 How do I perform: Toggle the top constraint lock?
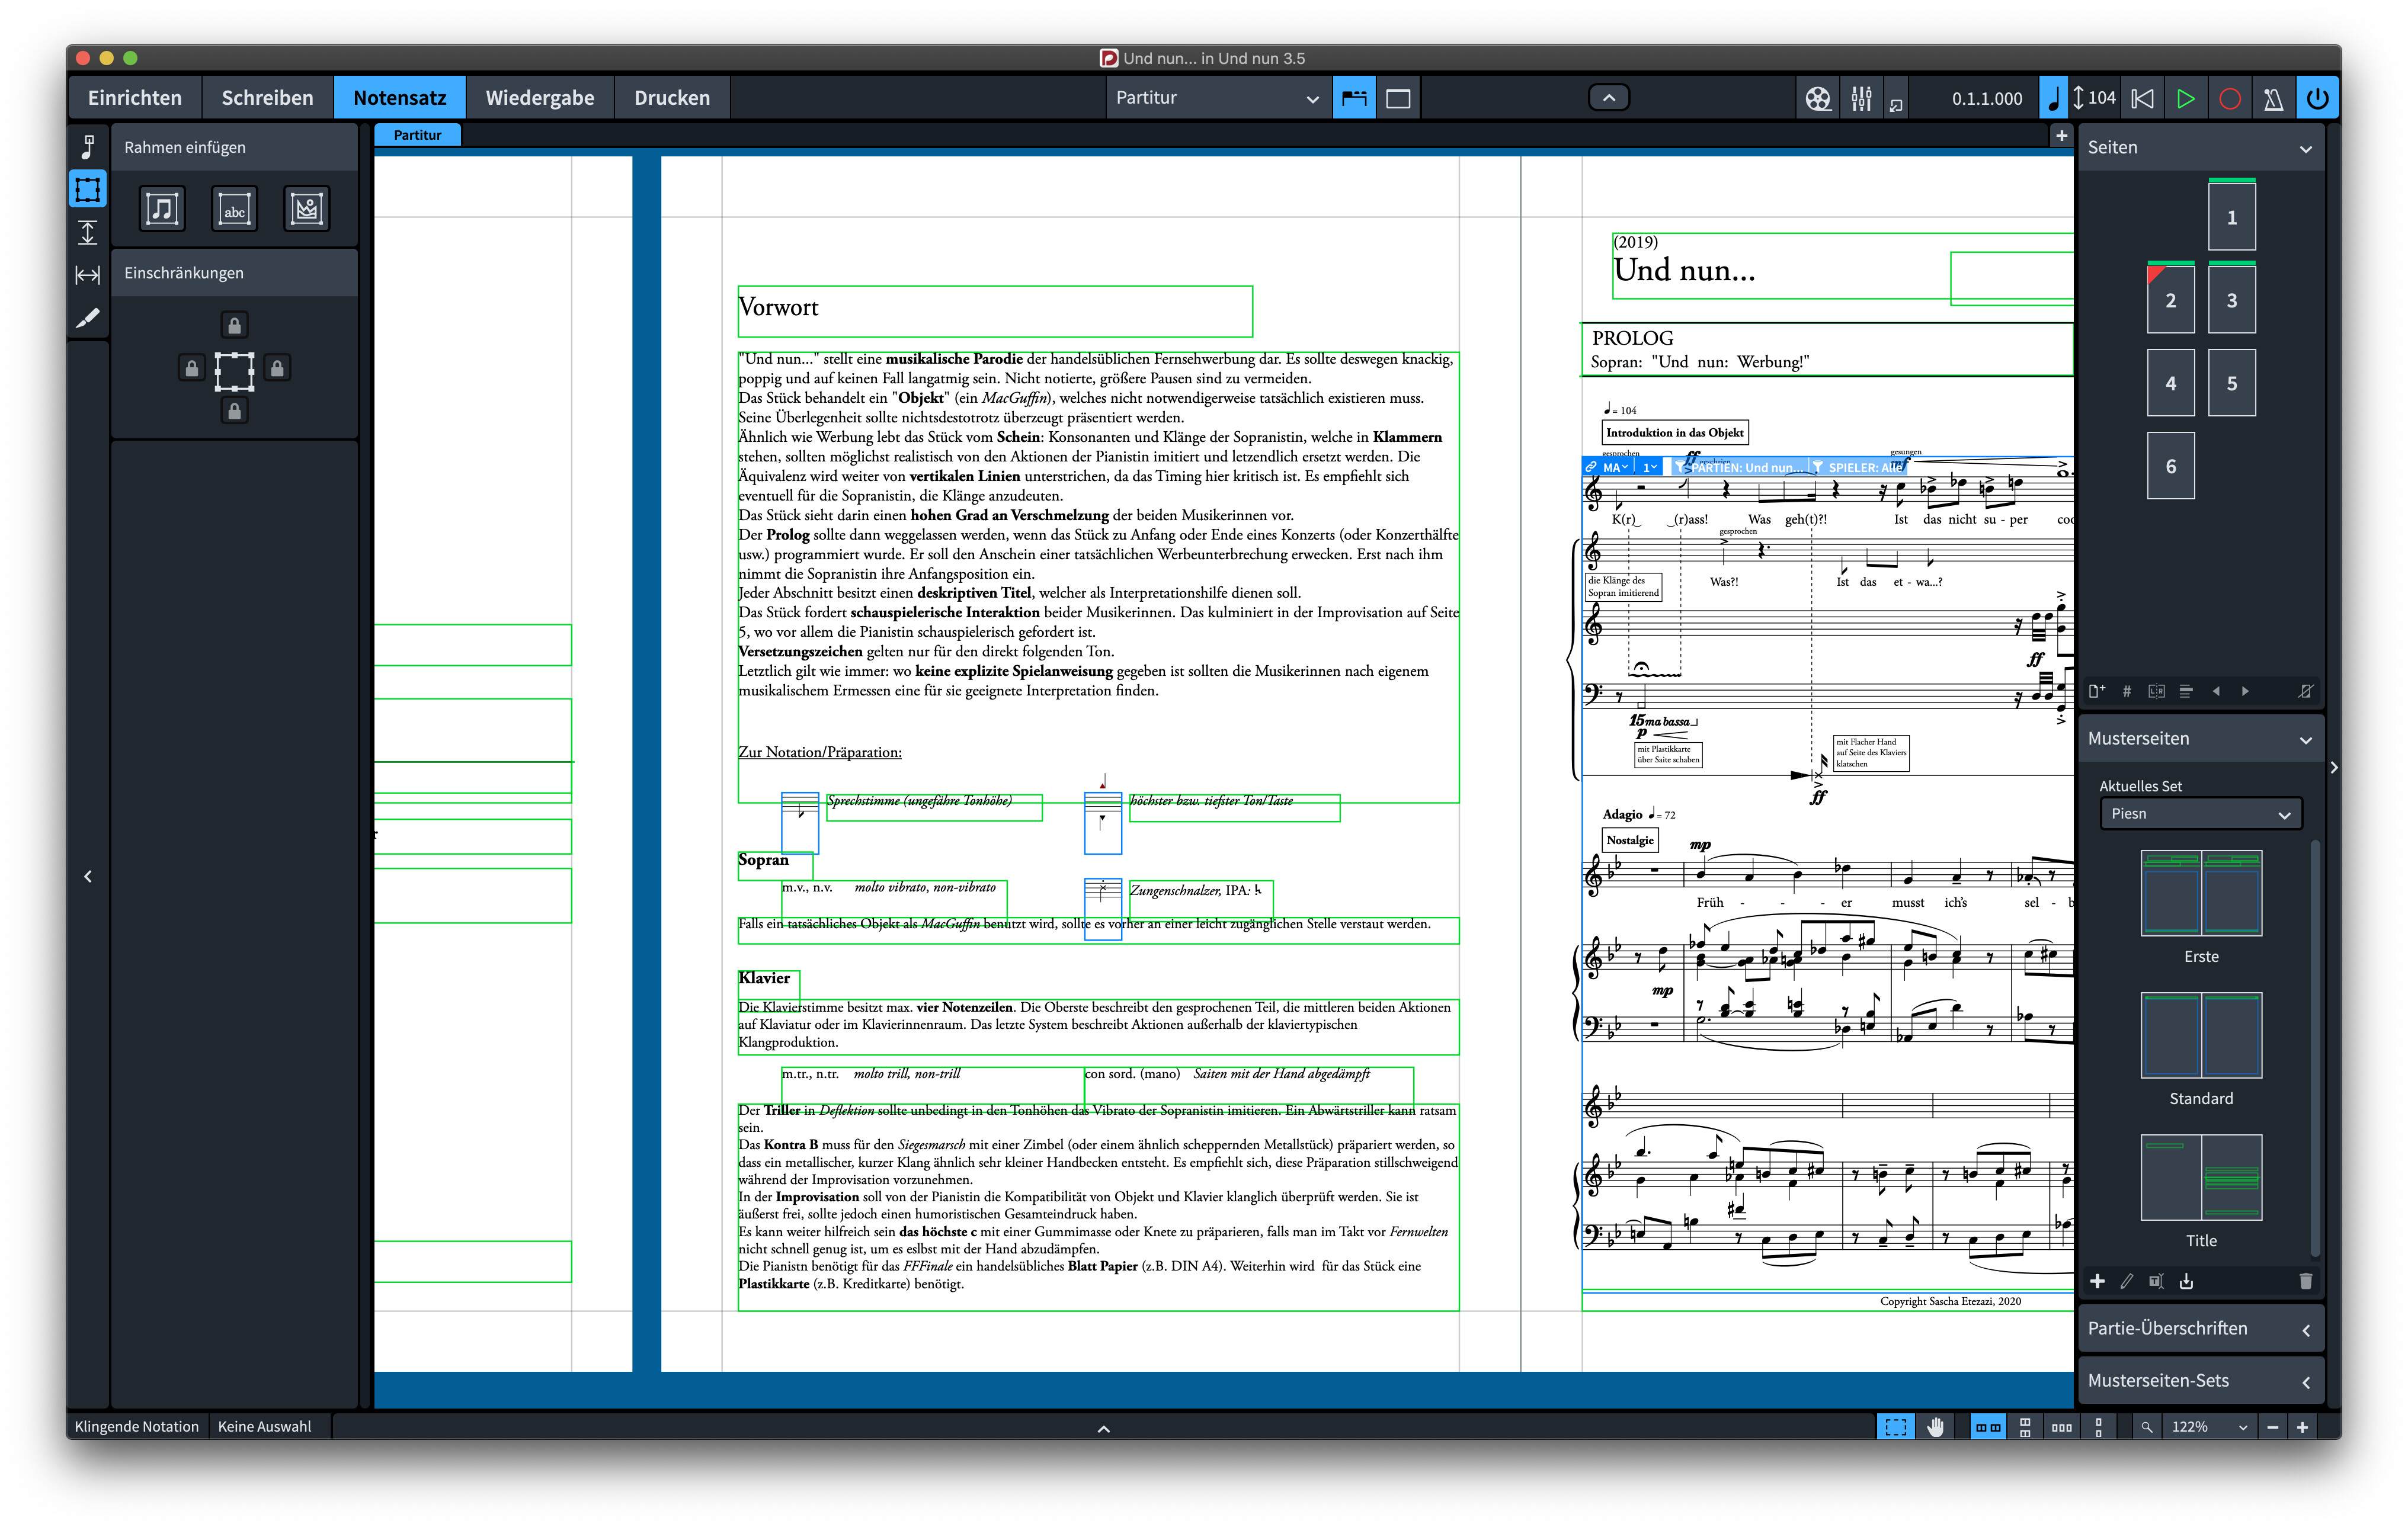coord(234,325)
